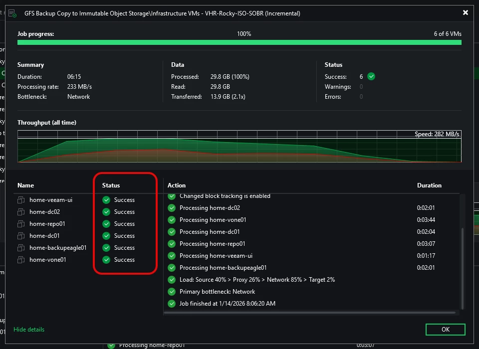The width and height of the screenshot is (479, 349).
Task: Click "Job finished at 1/14/2026 8:06:20 AM"
Action: point(228,304)
